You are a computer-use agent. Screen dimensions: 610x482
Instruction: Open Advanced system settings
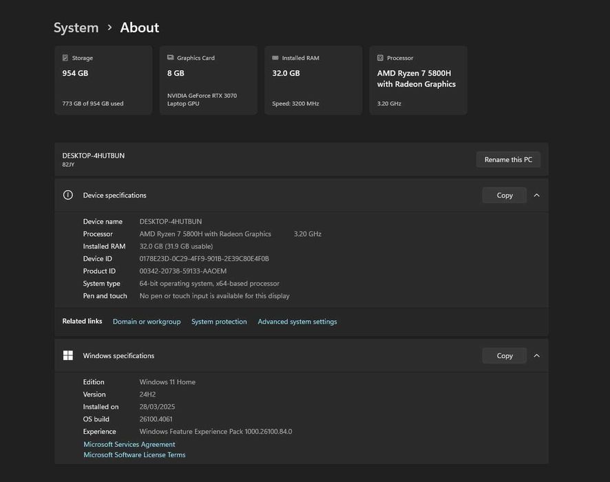click(297, 322)
